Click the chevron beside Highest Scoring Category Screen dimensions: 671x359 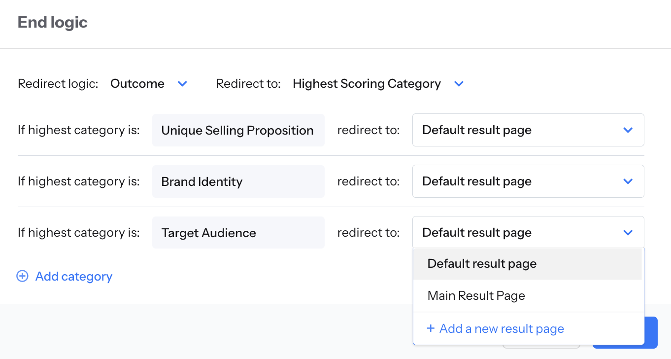pyautogui.click(x=459, y=84)
